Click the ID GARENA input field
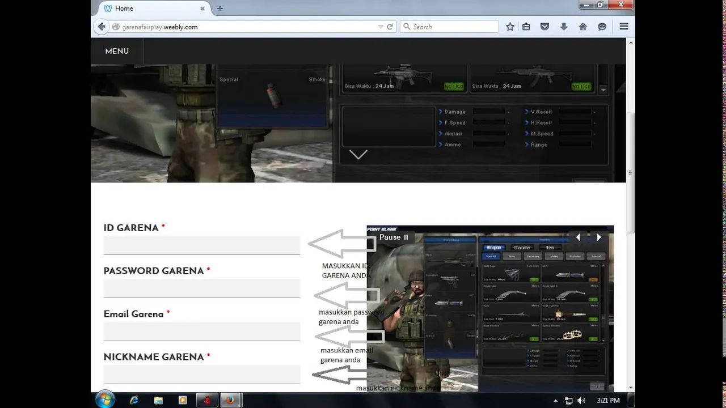Image resolution: width=726 pixels, height=408 pixels. 201,245
